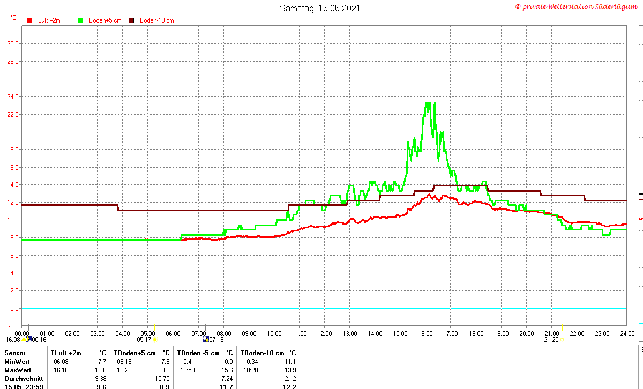Screen dimensions: 643x389
Task: Click the TBoden+5 cm legend label
Action: coord(103,20)
